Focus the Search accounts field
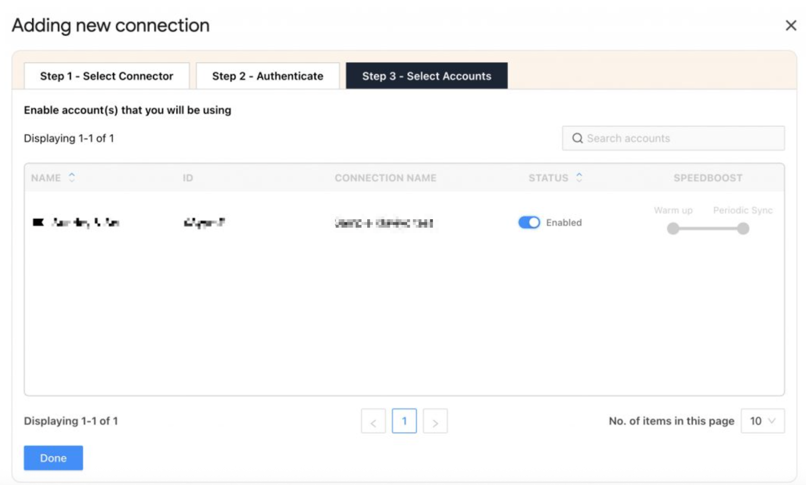806x485 pixels. 680,138
